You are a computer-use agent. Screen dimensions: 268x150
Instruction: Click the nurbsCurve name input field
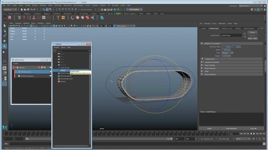click(x=231, y=35)
